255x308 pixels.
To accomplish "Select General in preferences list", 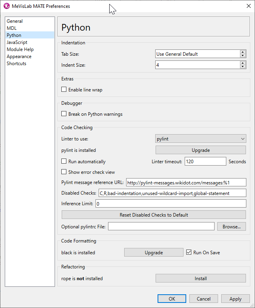I will (x=15, y=21).
